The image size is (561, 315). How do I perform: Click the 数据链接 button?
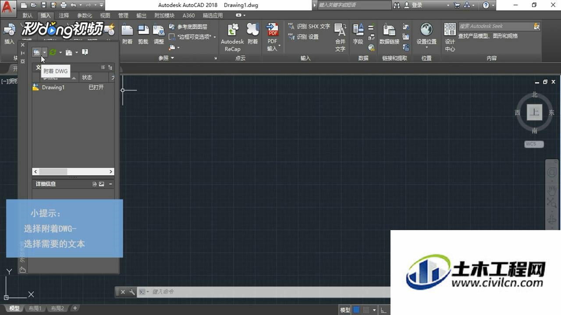tap(389, 34)
